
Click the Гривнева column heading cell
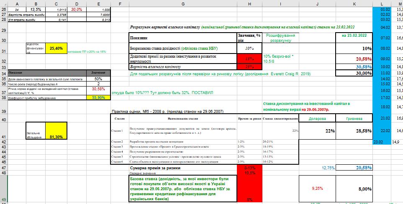coord(354,118)
